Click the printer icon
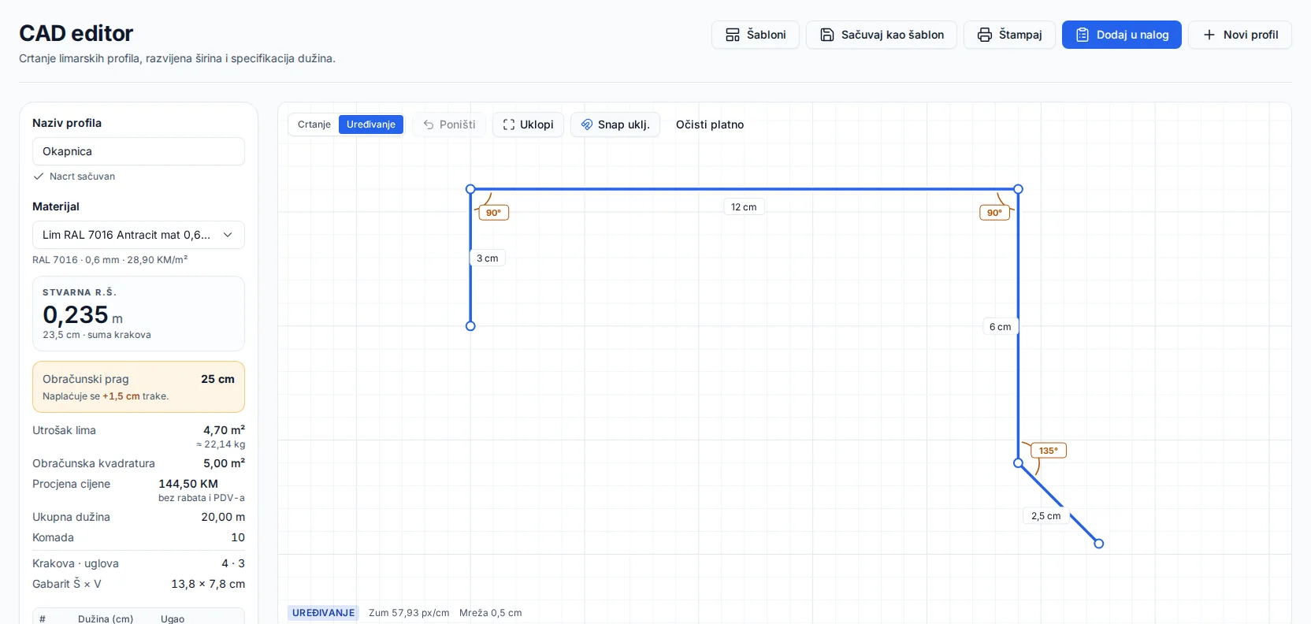 click(x=985, y=35)
